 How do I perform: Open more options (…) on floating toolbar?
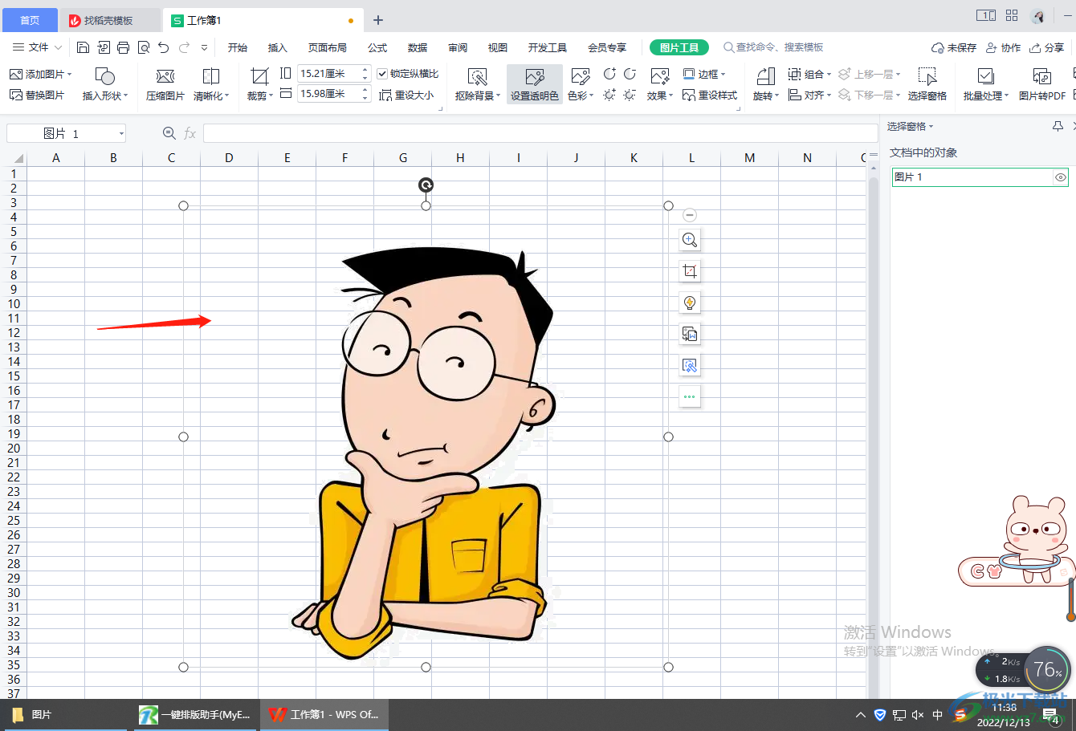[x=690, y=396]
